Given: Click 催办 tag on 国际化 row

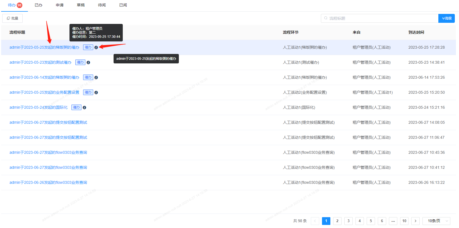Looking at the screenshot, I should click(76, 107).
